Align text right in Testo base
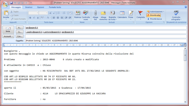The width and height of the screenshot is (189, 106). coord(62,18)
